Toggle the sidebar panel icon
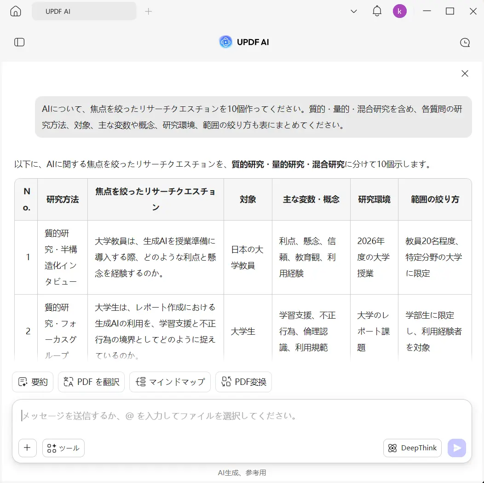Image resolution: width=484 pixels, height=483 pixels. point(19,42)
